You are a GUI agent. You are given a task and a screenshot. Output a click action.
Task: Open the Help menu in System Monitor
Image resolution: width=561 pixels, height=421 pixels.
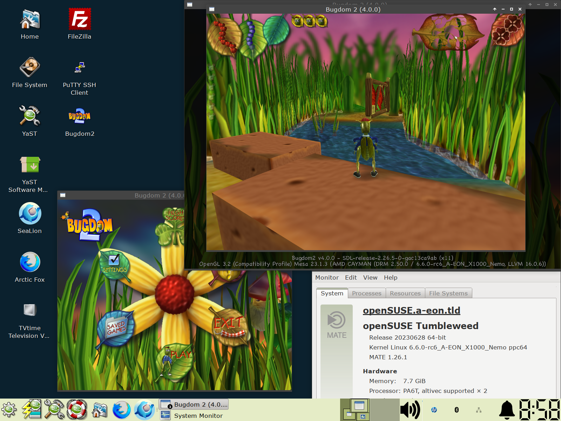pyautogui.click(x=391, y=278)
